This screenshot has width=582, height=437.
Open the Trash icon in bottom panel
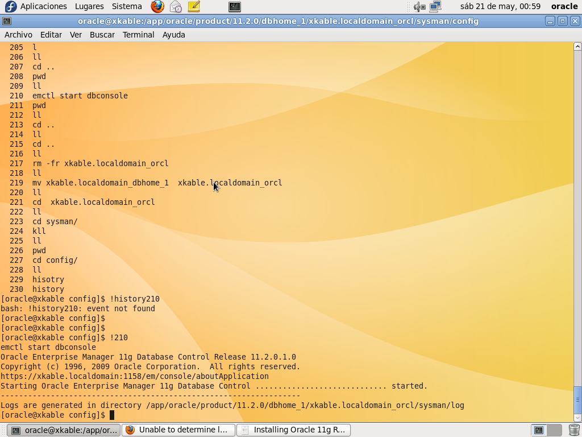coord(574,430)
